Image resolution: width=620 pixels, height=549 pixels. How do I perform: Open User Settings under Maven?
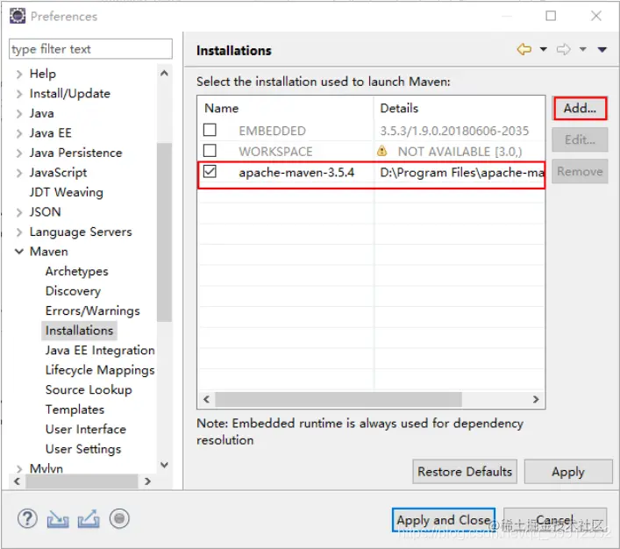click(83, 449)
